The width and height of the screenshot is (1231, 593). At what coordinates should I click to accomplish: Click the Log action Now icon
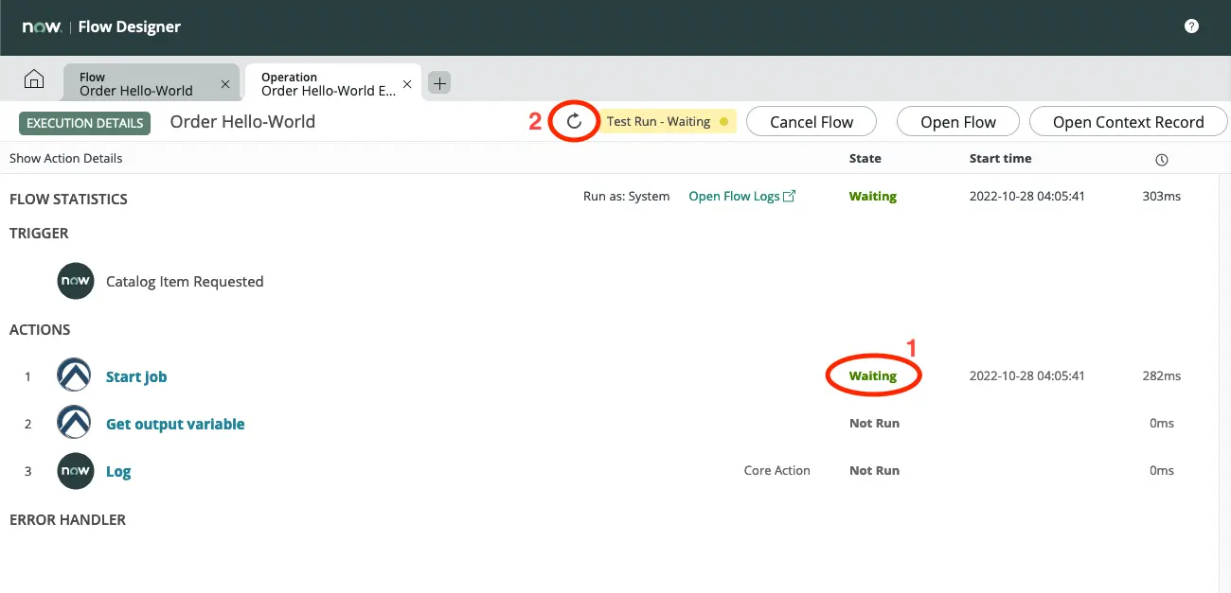click(75, 471)
